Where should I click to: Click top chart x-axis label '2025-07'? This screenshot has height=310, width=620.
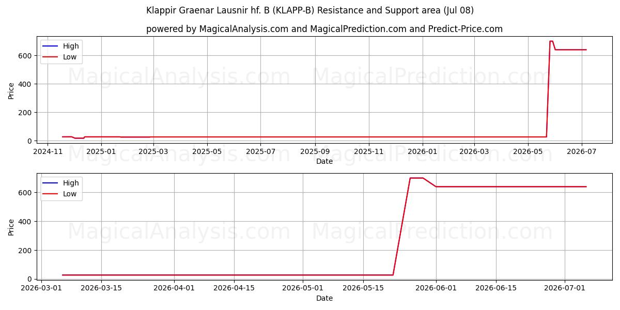260,151
